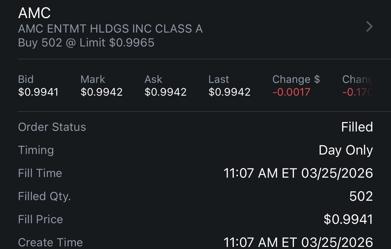Select the AMC ENTMT HLDGS INC company name
This screenshot has width=391, height=249.
(110, 29)
